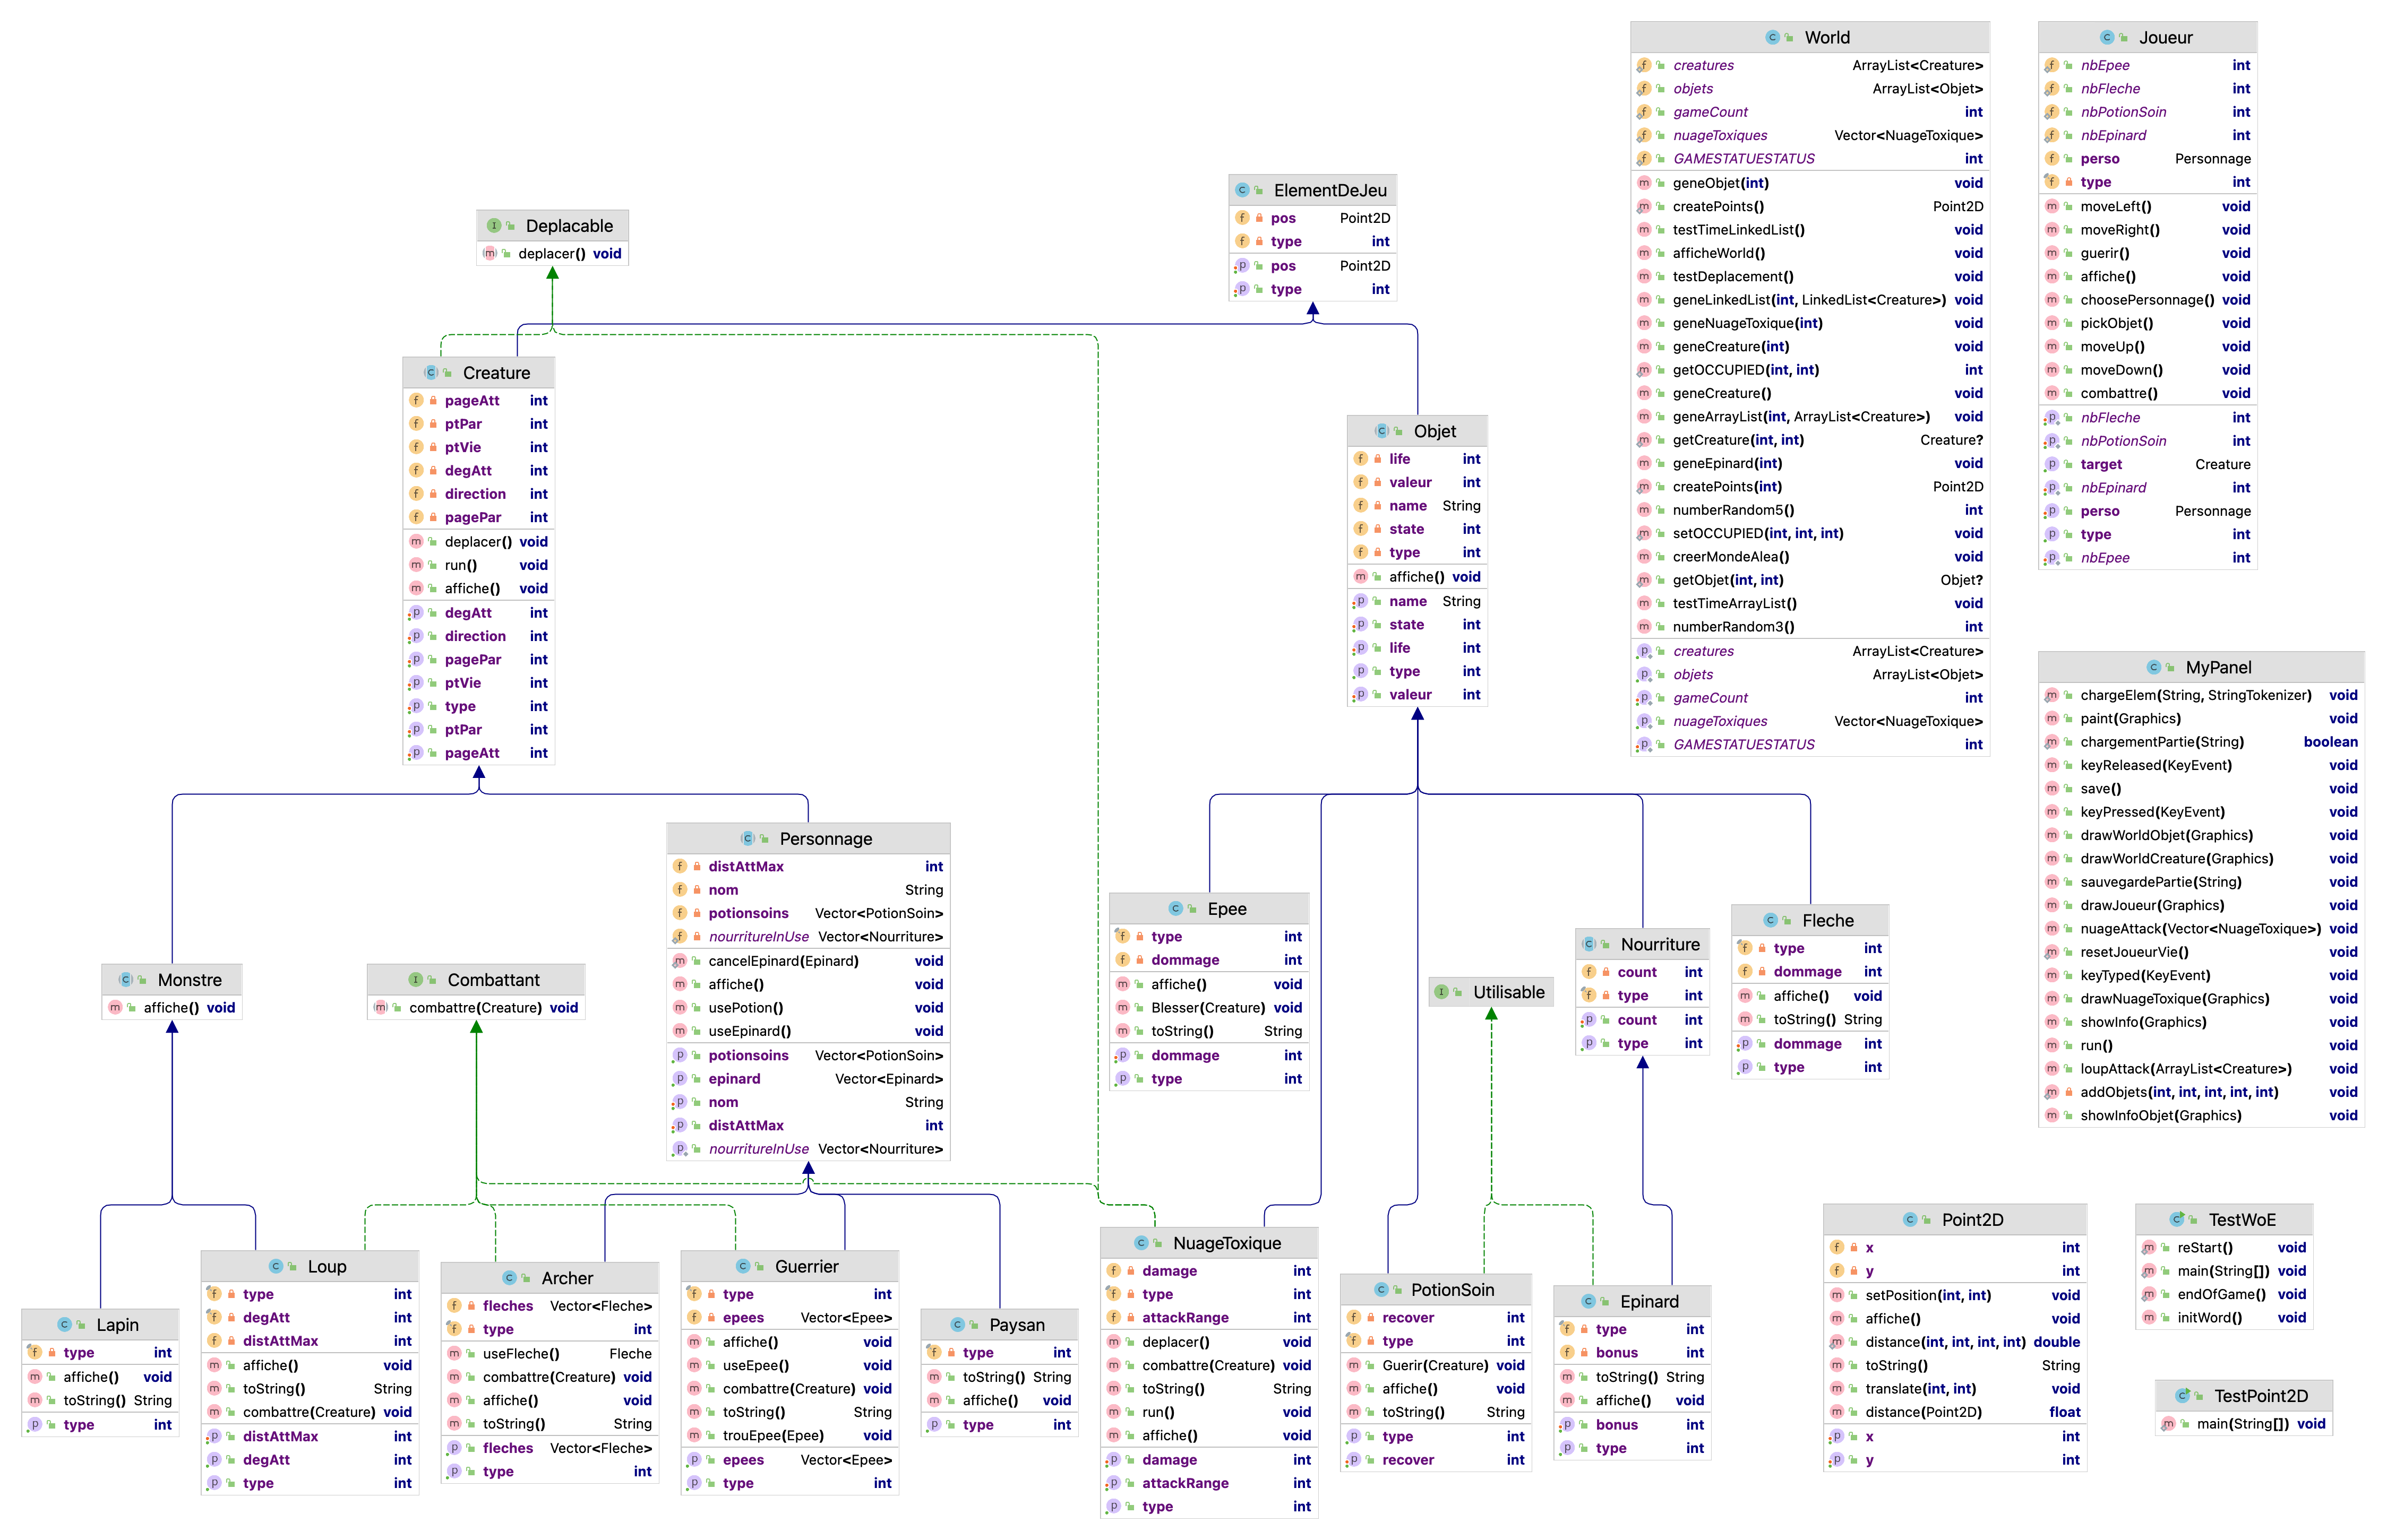Screen dimensions: 2387x1540
Task: Click the Utilisable interface icon
Action: (x=1441, y=992)
